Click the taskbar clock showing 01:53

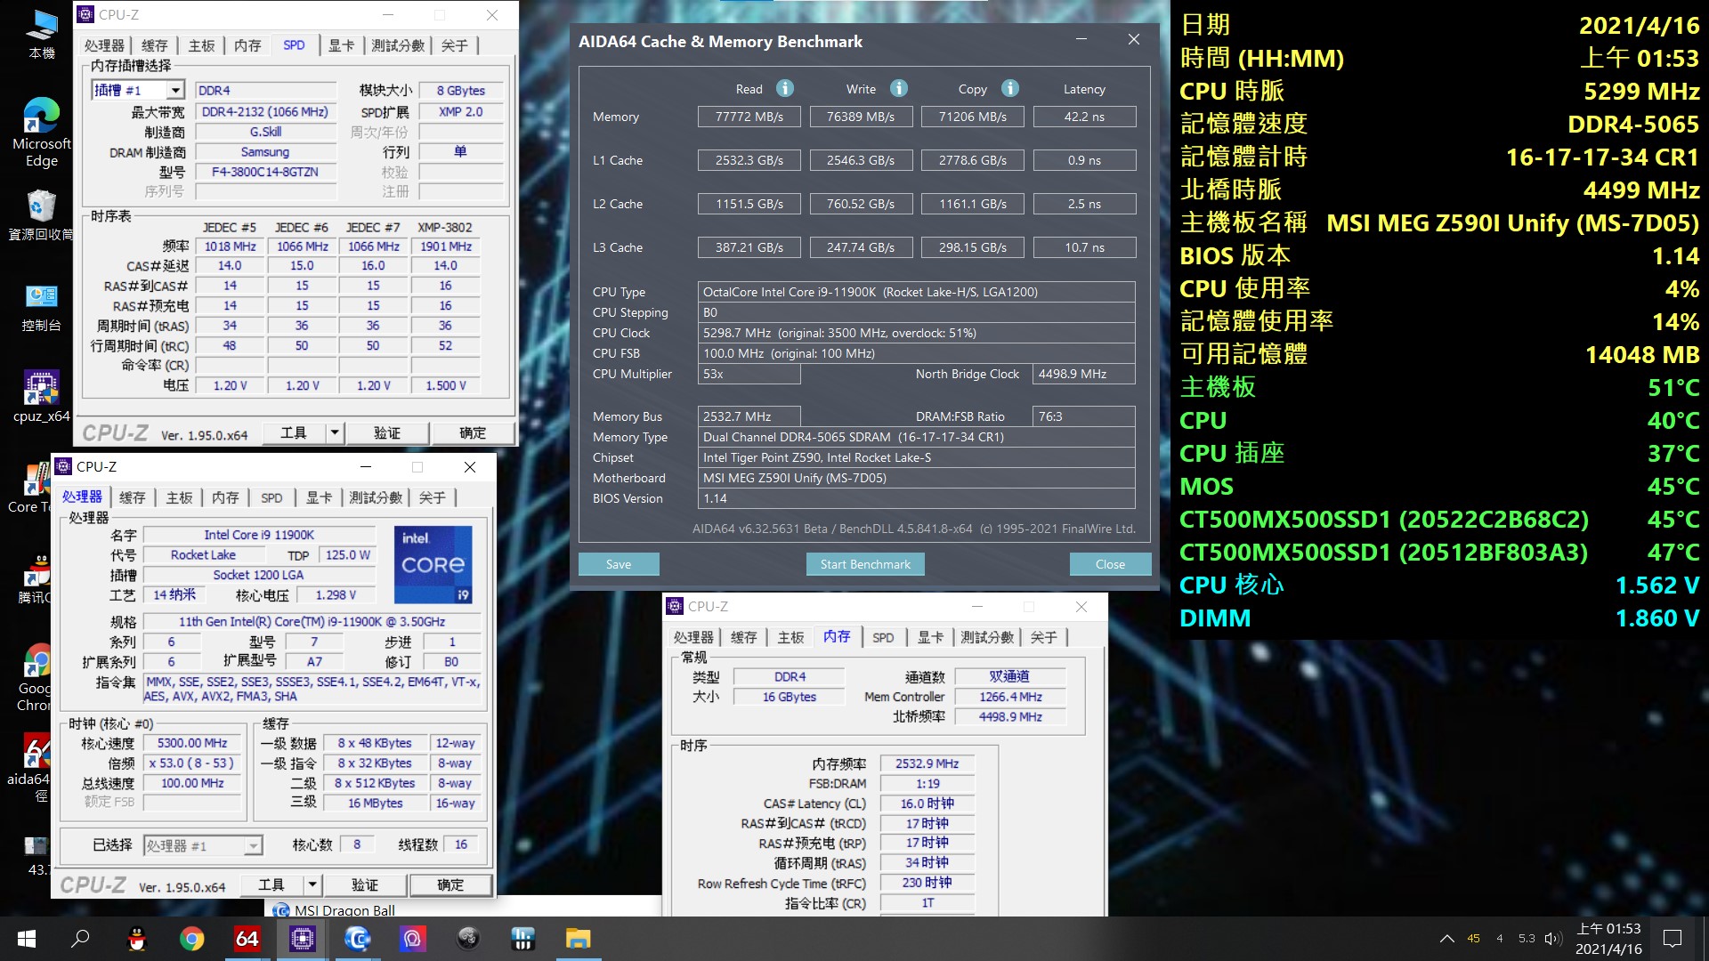tap(1608, 939)
